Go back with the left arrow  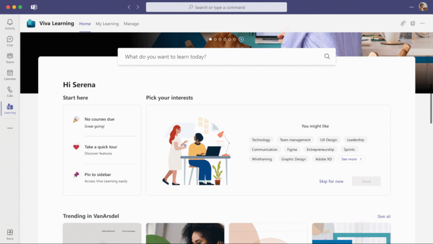coord(129,7)
